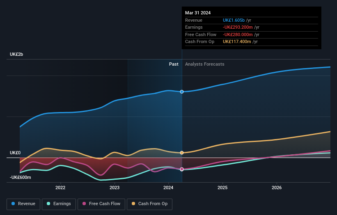Screen dimensions: 337x215
Task: Click the pink Free Cash Flow data point
Action: 182,169
